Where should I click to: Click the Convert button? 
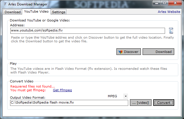[x=164, y=102]
